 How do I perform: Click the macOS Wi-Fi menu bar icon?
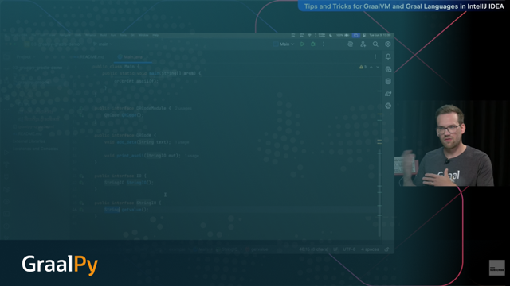(x=309, y=35)
